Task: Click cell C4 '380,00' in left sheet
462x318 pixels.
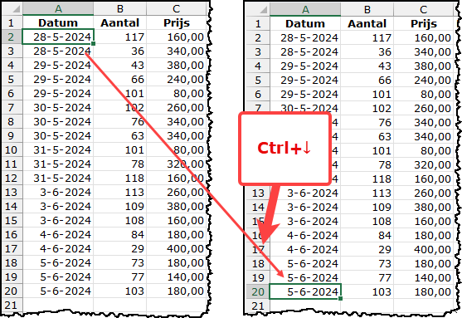Action: point(176,65)
